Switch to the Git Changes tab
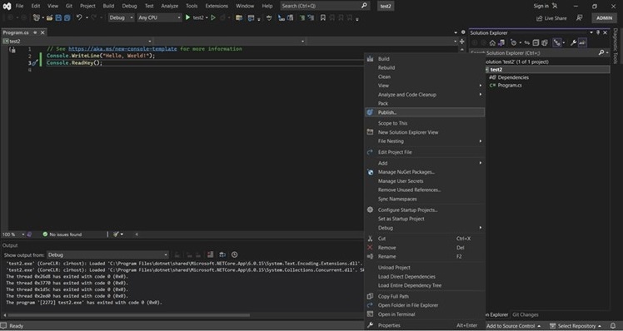This screenshot has width=623, height=331. [525, 314]
